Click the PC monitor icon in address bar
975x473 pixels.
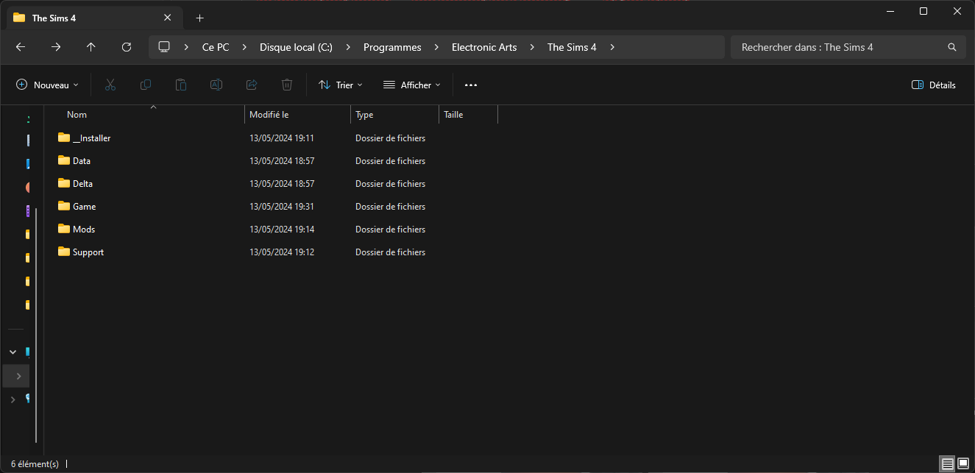(x=164, y=47)
